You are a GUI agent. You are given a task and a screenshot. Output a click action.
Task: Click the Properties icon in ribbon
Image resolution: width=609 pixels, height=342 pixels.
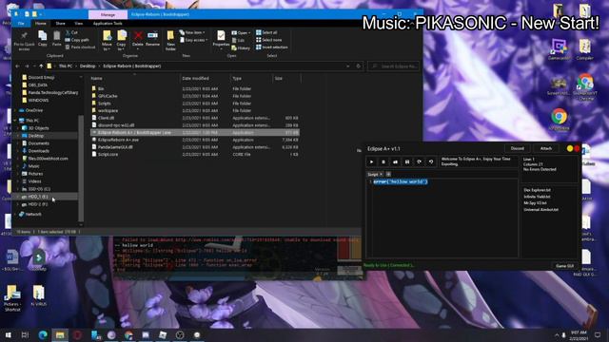click(221, 39)
